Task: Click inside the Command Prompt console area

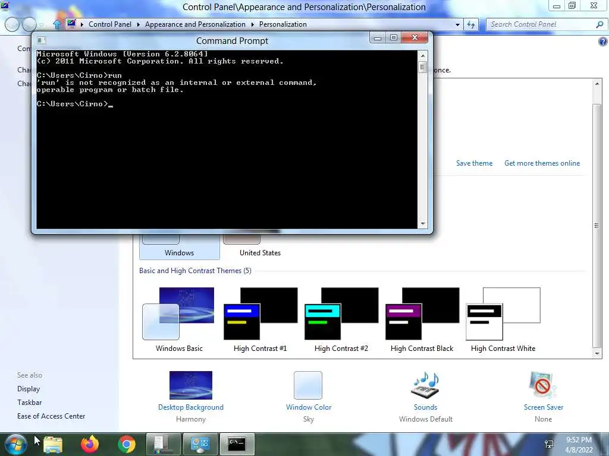Action: click(227, 139)
